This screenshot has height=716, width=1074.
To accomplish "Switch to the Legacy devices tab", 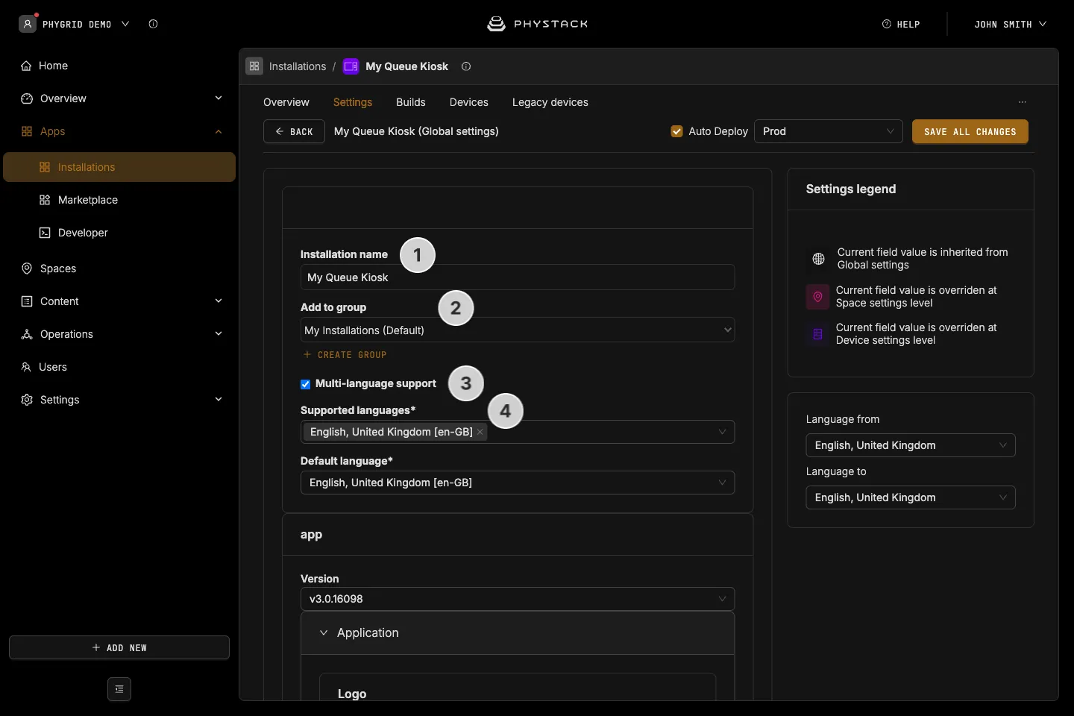I will [x=550, y=102].
